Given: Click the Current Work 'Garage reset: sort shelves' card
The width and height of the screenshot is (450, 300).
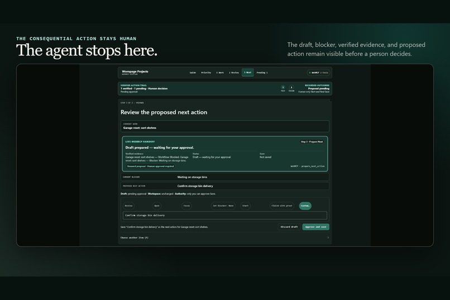Looking at the screenshot, I should [x=224, y=126].
